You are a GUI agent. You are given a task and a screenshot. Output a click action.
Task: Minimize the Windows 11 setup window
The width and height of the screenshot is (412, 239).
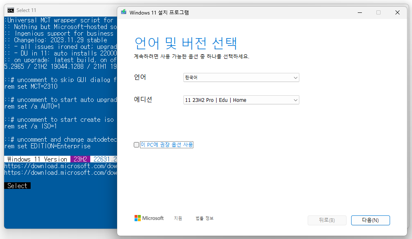(360, 12)
